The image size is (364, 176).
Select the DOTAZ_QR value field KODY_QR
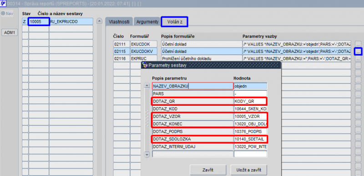(250, 101)
